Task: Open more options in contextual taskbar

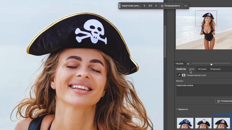Action: pos(186,6)
